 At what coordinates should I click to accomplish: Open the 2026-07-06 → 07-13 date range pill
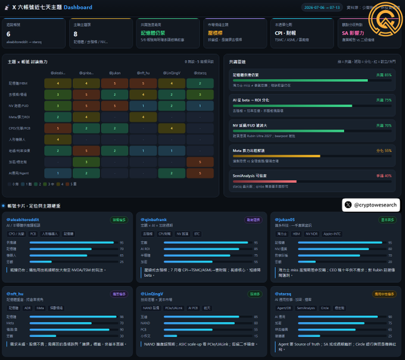click(322, 8)
